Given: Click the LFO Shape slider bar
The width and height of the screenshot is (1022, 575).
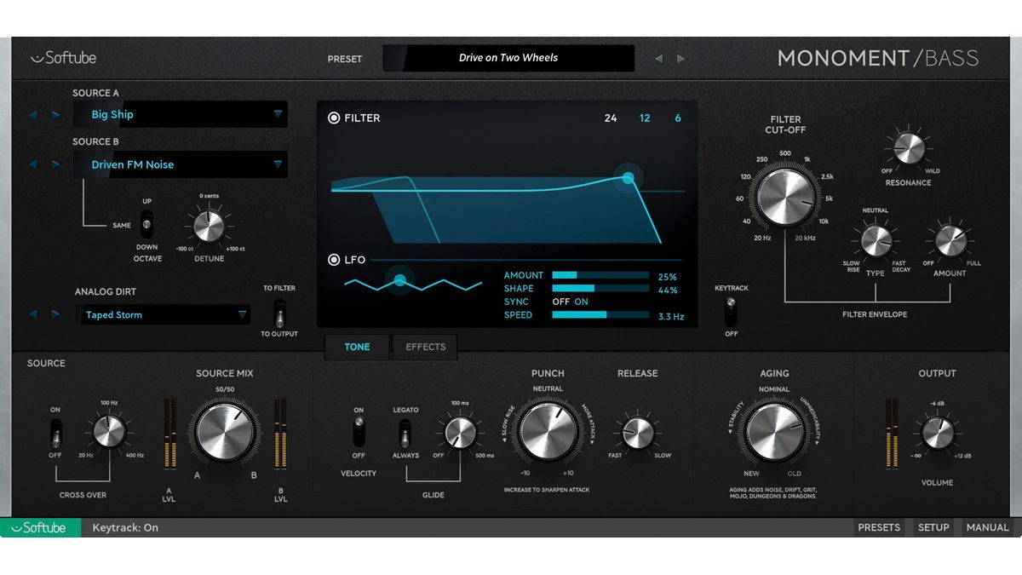Looking at the screenshot, I should click(600, 289).
